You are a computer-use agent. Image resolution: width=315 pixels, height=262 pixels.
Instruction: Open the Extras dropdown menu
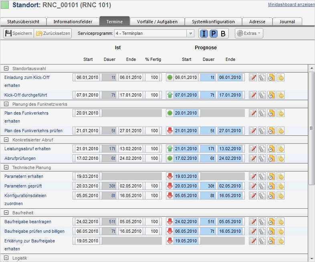(249, 34)
